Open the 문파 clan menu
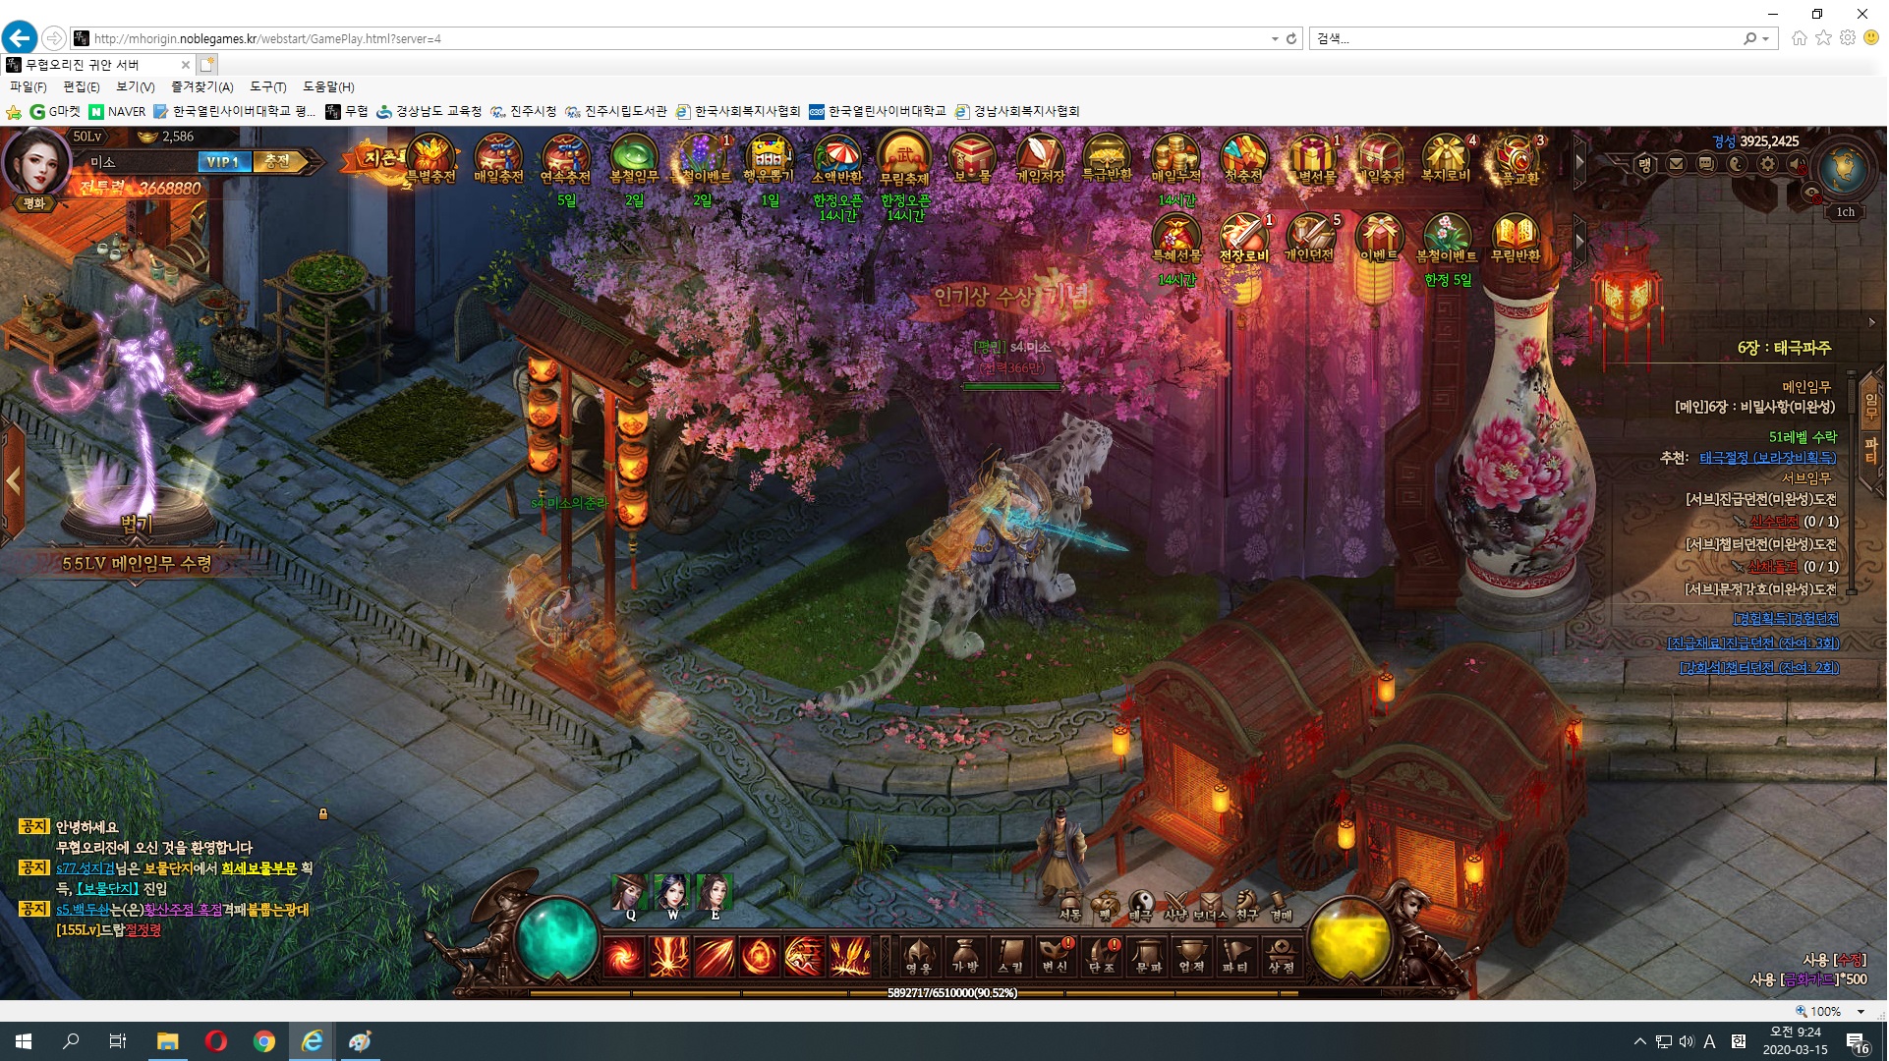1889x1061 pixels. tap(1148, 956)
